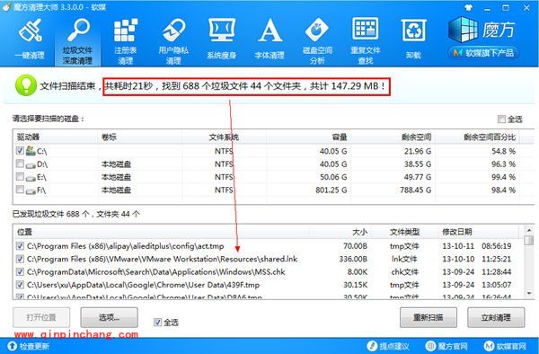Sort by the 剩余空间 column header
The width and height of the screenshot is (539, 354).
pos(393,137)
